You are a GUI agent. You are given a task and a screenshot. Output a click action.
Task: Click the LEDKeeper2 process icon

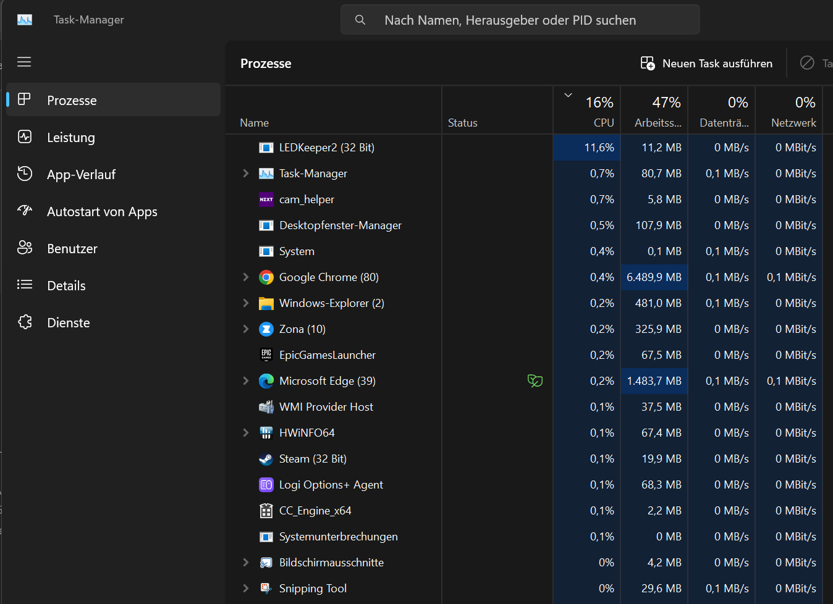point(266,148)
